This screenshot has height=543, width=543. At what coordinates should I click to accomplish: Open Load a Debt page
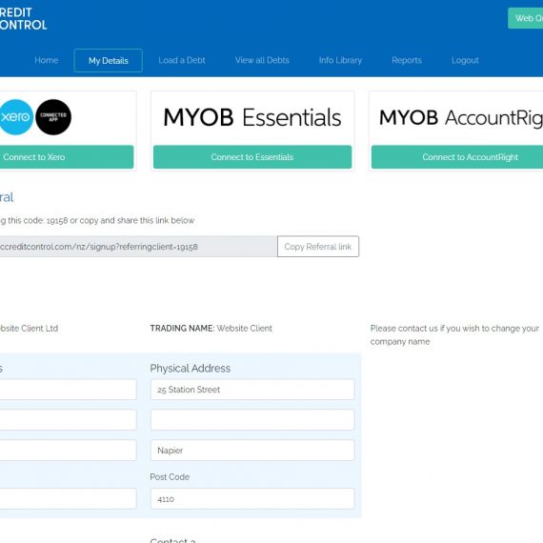point(182,60)
